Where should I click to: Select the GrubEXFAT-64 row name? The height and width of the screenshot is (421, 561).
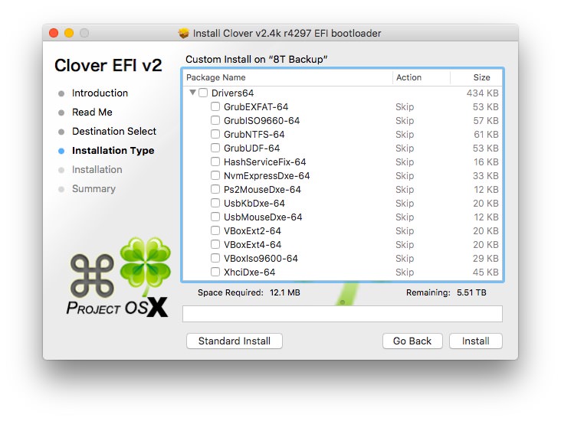tap(256, 107)
